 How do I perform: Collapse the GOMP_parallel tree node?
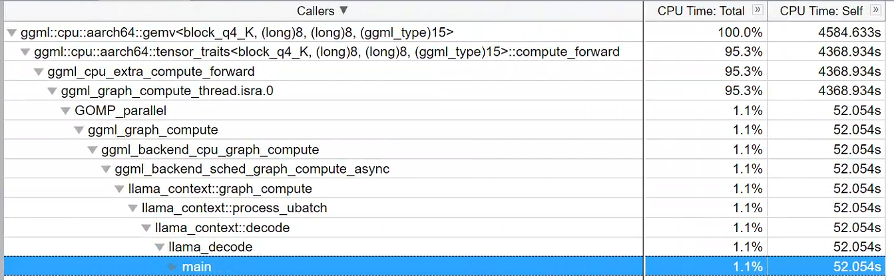(x=65, y=110)
